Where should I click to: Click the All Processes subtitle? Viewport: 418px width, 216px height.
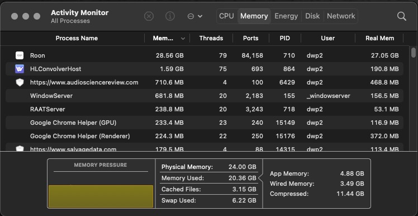click(x=70, y=21)
